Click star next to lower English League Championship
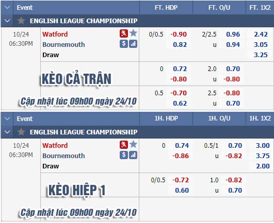Viewport: 274px width, 223px height. 21,132
